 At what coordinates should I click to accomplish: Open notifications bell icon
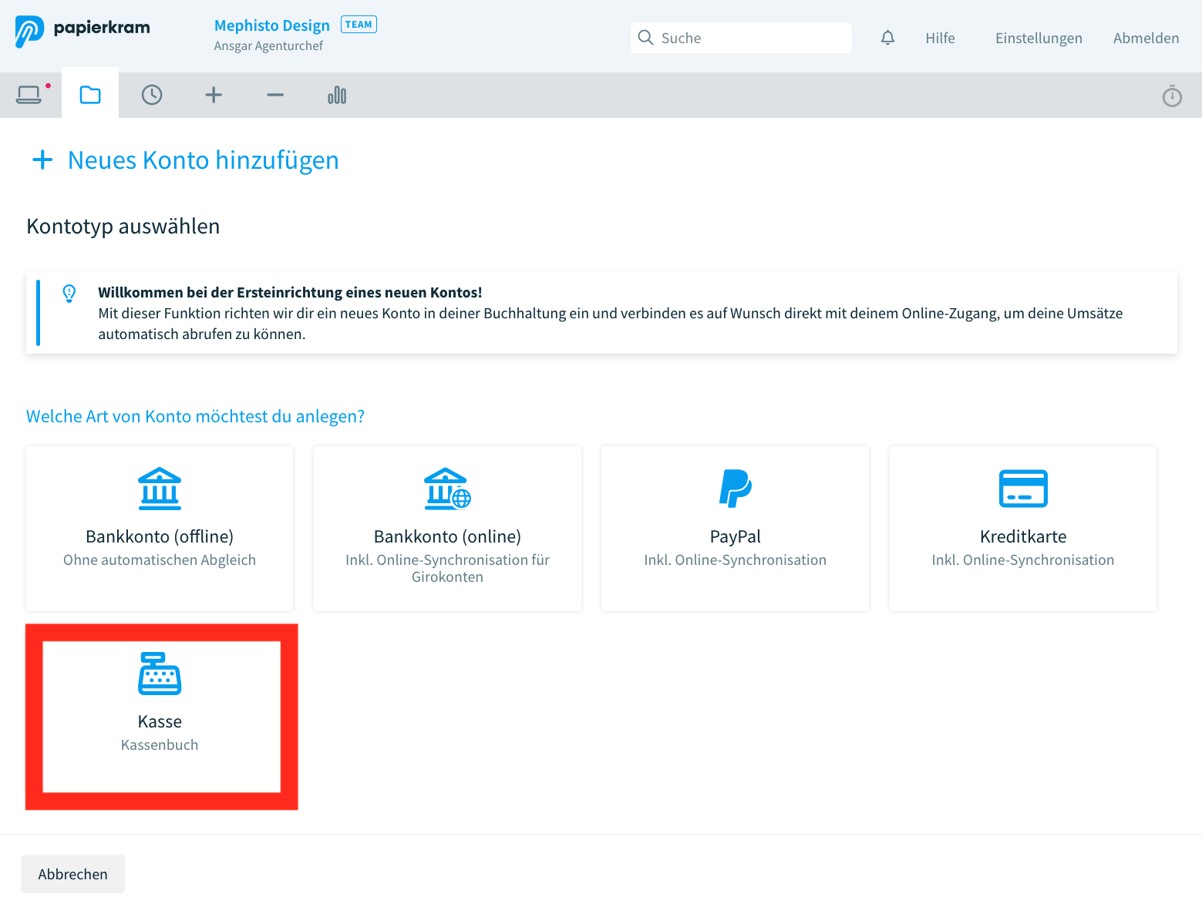pos(887,38)
